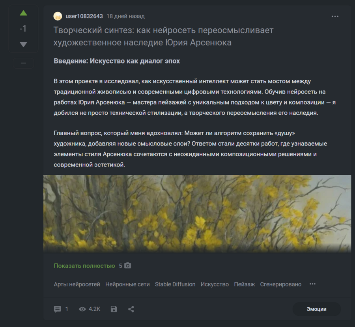
Task: Open the autumn landscape painting image
Action: tap(197, 213)
